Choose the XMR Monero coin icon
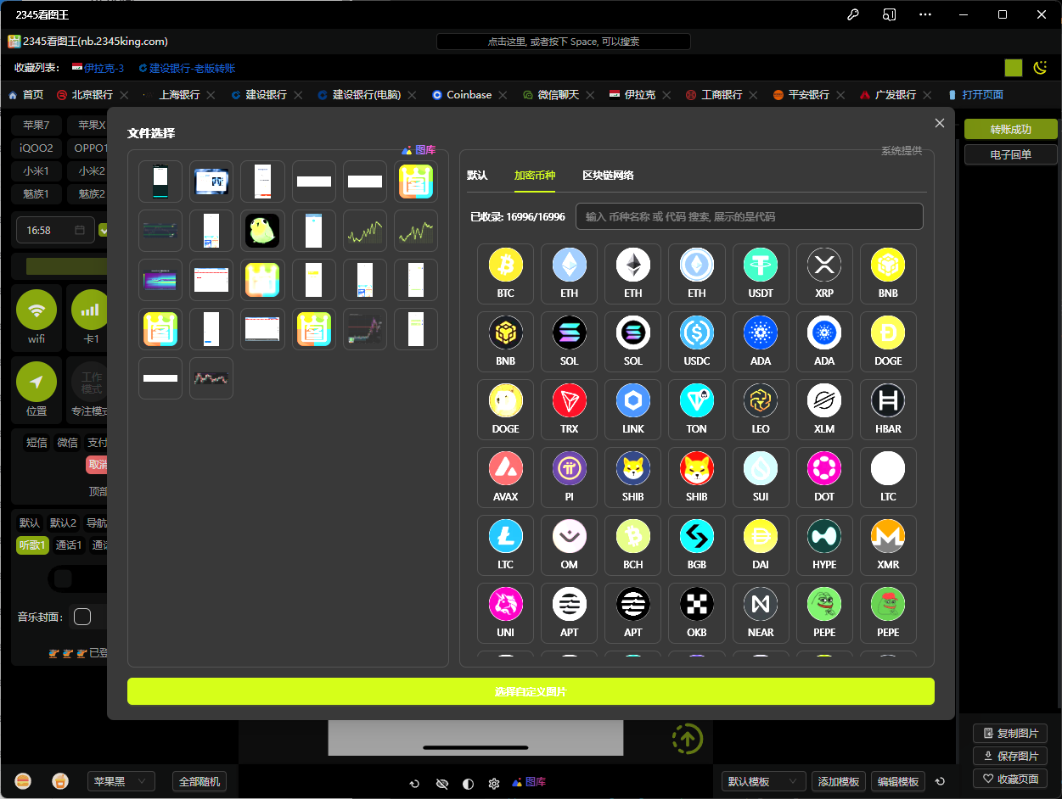 pyautogui.click(x=887, y=537)
